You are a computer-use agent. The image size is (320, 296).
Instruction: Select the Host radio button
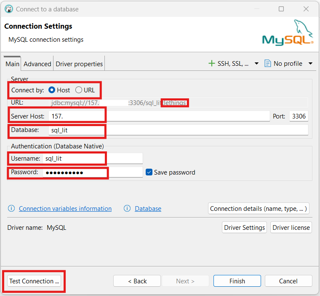(x=52, y=90)
